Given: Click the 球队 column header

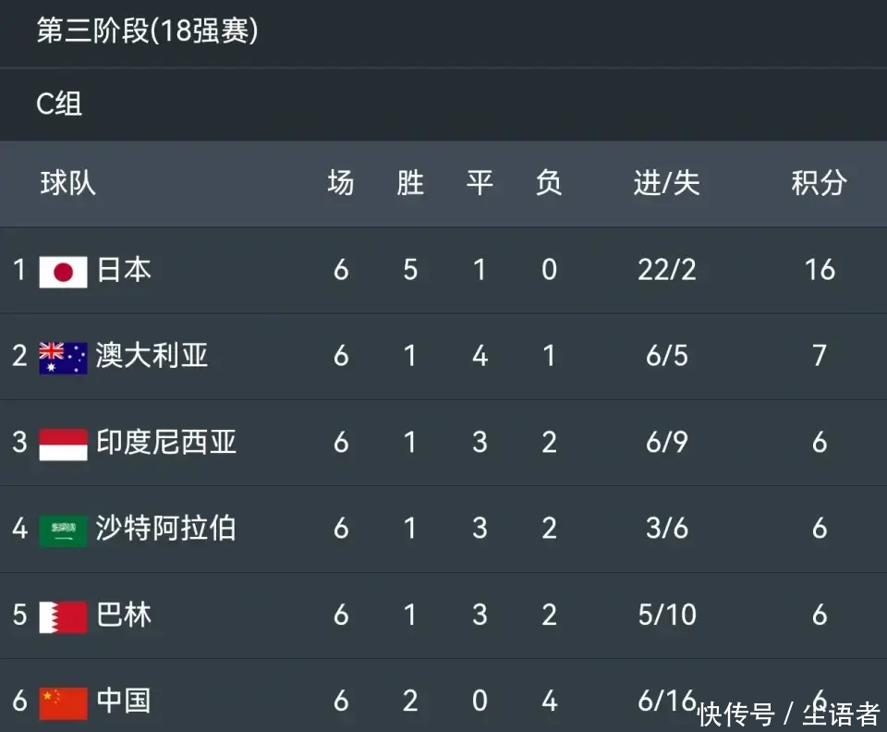Looking at the screenshot, I should tap(67, 183).
